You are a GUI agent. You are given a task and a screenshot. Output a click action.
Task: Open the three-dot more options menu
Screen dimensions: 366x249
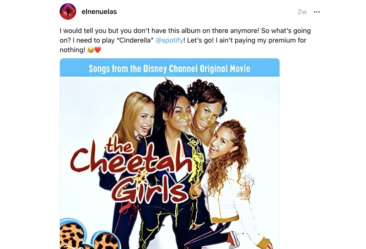317,12
